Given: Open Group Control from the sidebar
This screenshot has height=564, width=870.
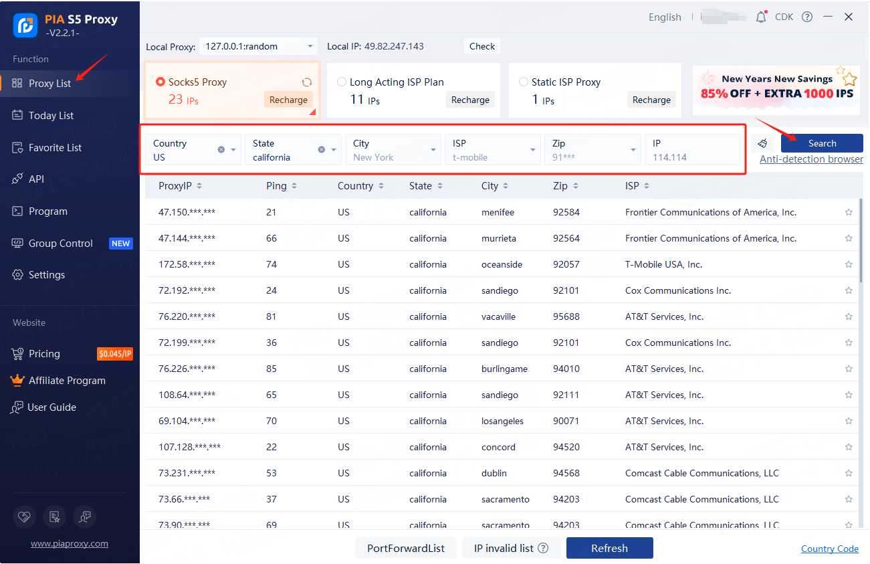Looking at the screenshot, I should pos(60,244).
